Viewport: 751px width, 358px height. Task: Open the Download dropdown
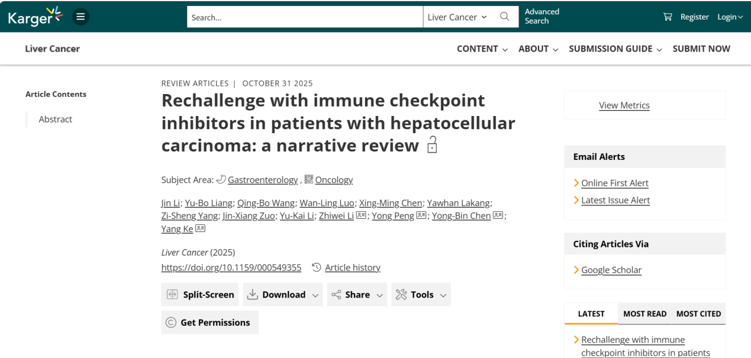point(283,295)
